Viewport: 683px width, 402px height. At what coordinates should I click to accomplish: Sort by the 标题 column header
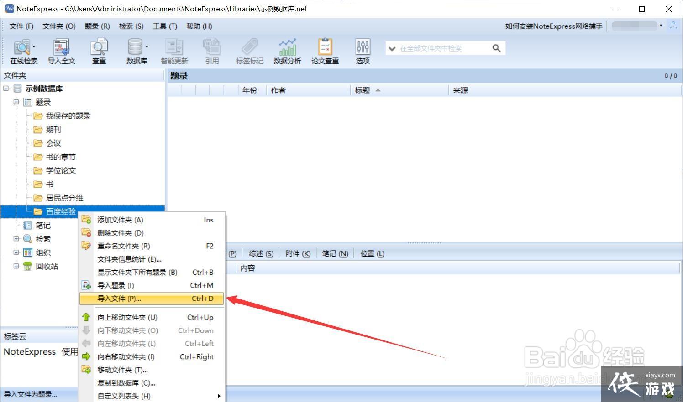pyautogui.click(x=399, y=90)
